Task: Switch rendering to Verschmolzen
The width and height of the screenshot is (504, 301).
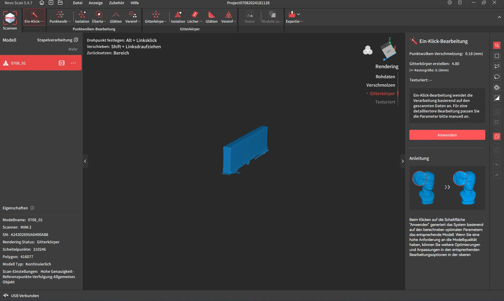Action: 380,85
